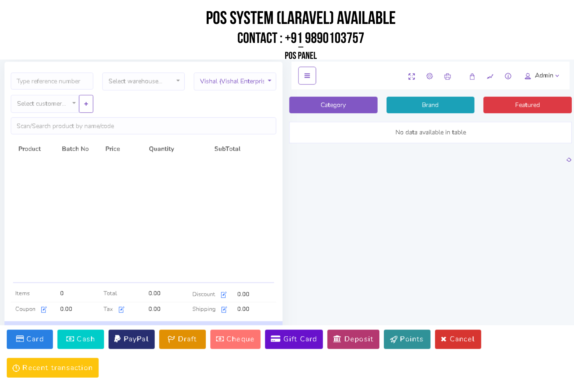
Task: Click the fullscreen expand icon
Action: (x=412, y=76)
